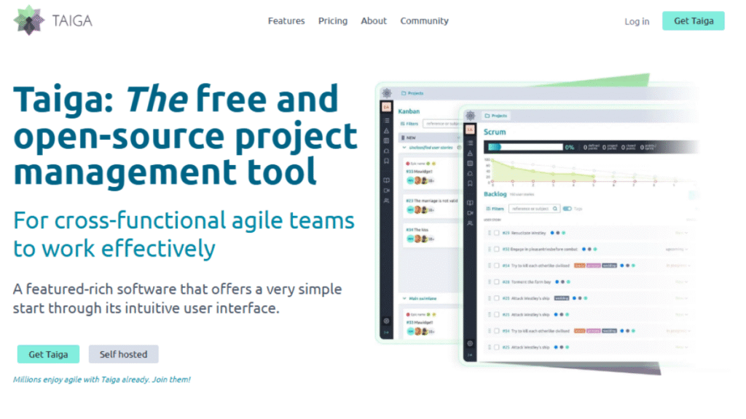The width and height of the screenshot is (746, 419).
Task: Click the bookmark icon in Kanban sidebar
Action: (x=387, y=161)
